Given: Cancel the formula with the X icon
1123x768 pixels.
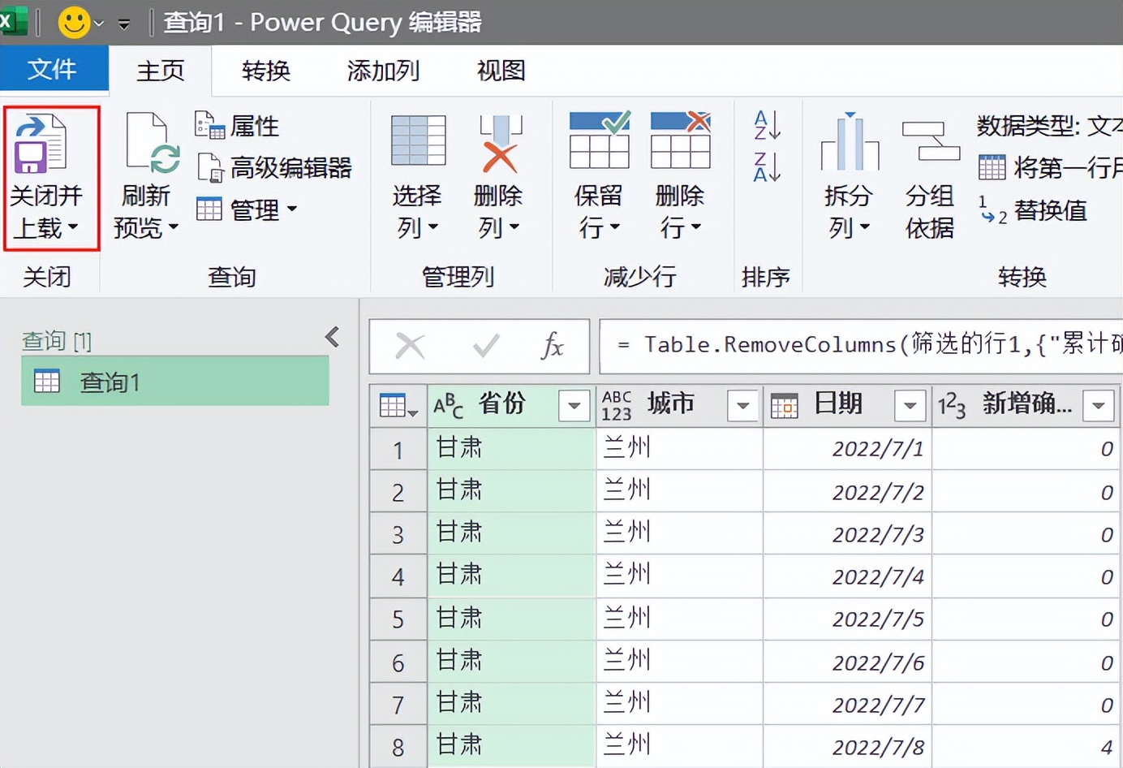Looking at the screenshot, I should (x=410, y=346).
